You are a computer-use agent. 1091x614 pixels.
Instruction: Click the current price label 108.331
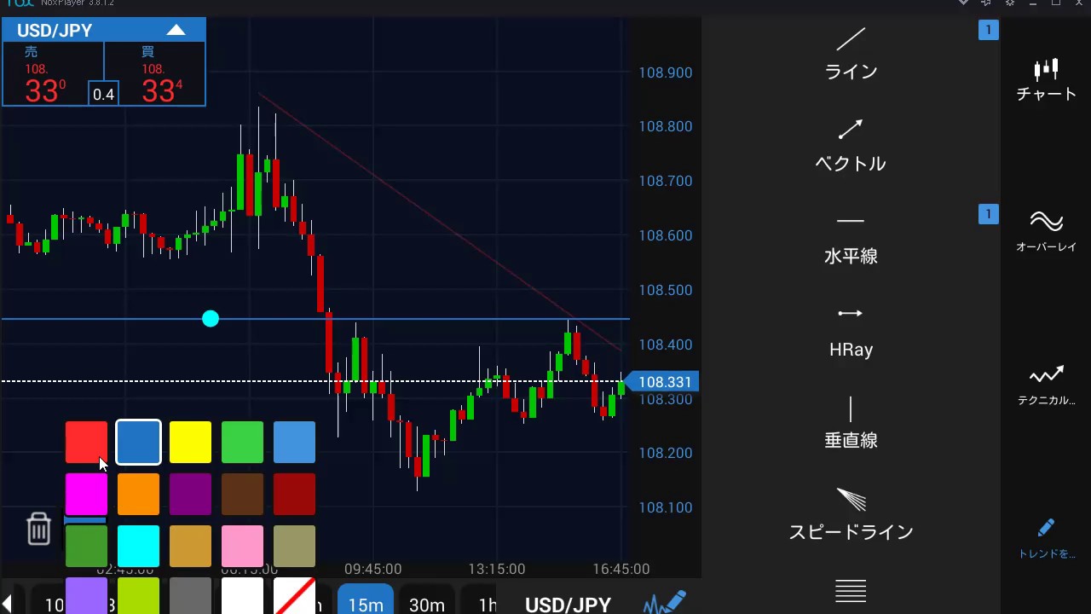pos(664,382)
